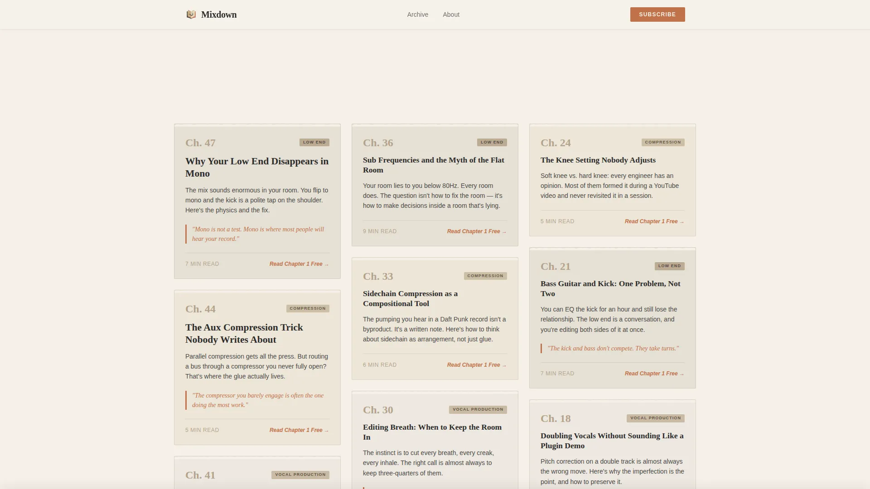Click the Ch. 47 chapter number
This screenshot has height=489, width=870.
(200, 143)
